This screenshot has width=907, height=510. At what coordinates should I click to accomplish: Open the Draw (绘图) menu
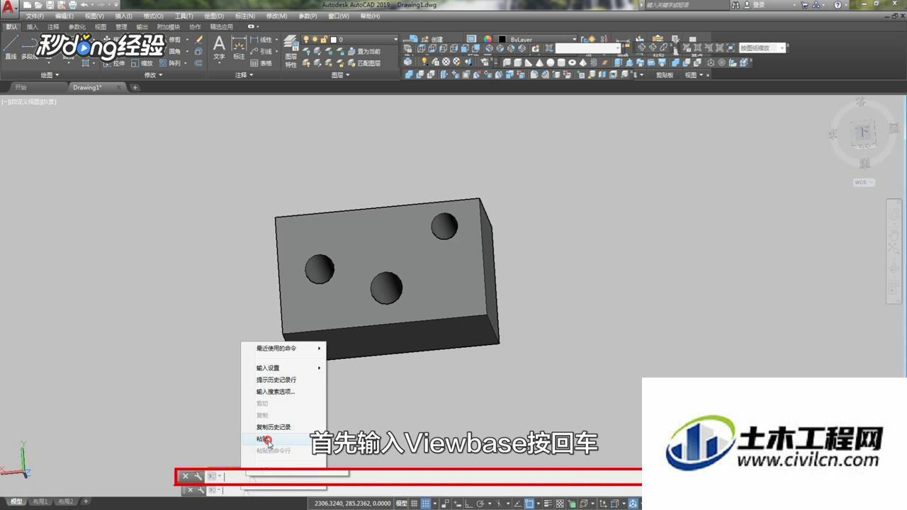click(x=213, y=16)
